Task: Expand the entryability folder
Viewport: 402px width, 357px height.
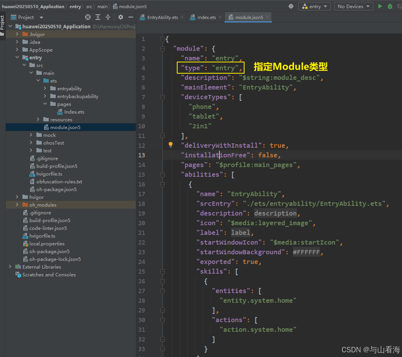Action: pos(45,88)
